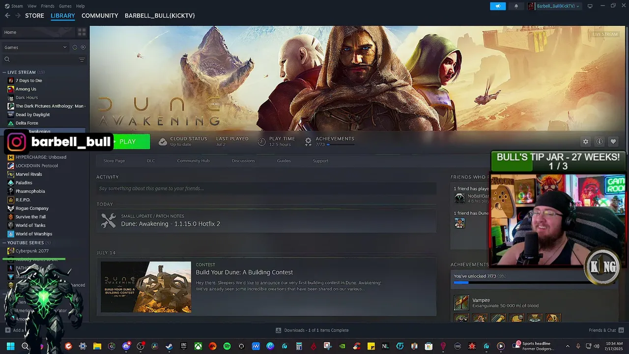Select 7 Days to Die in library
Screen dimensions: 629x354
29,81
